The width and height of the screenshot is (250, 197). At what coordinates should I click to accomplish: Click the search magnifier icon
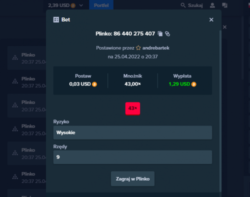click(183, 5)
